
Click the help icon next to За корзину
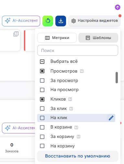[79, 137]
